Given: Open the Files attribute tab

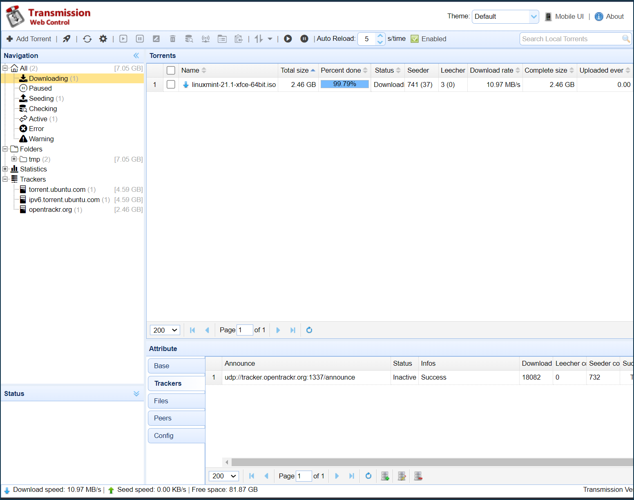Looking at the screenshot, I should click(x=176, y=401).
